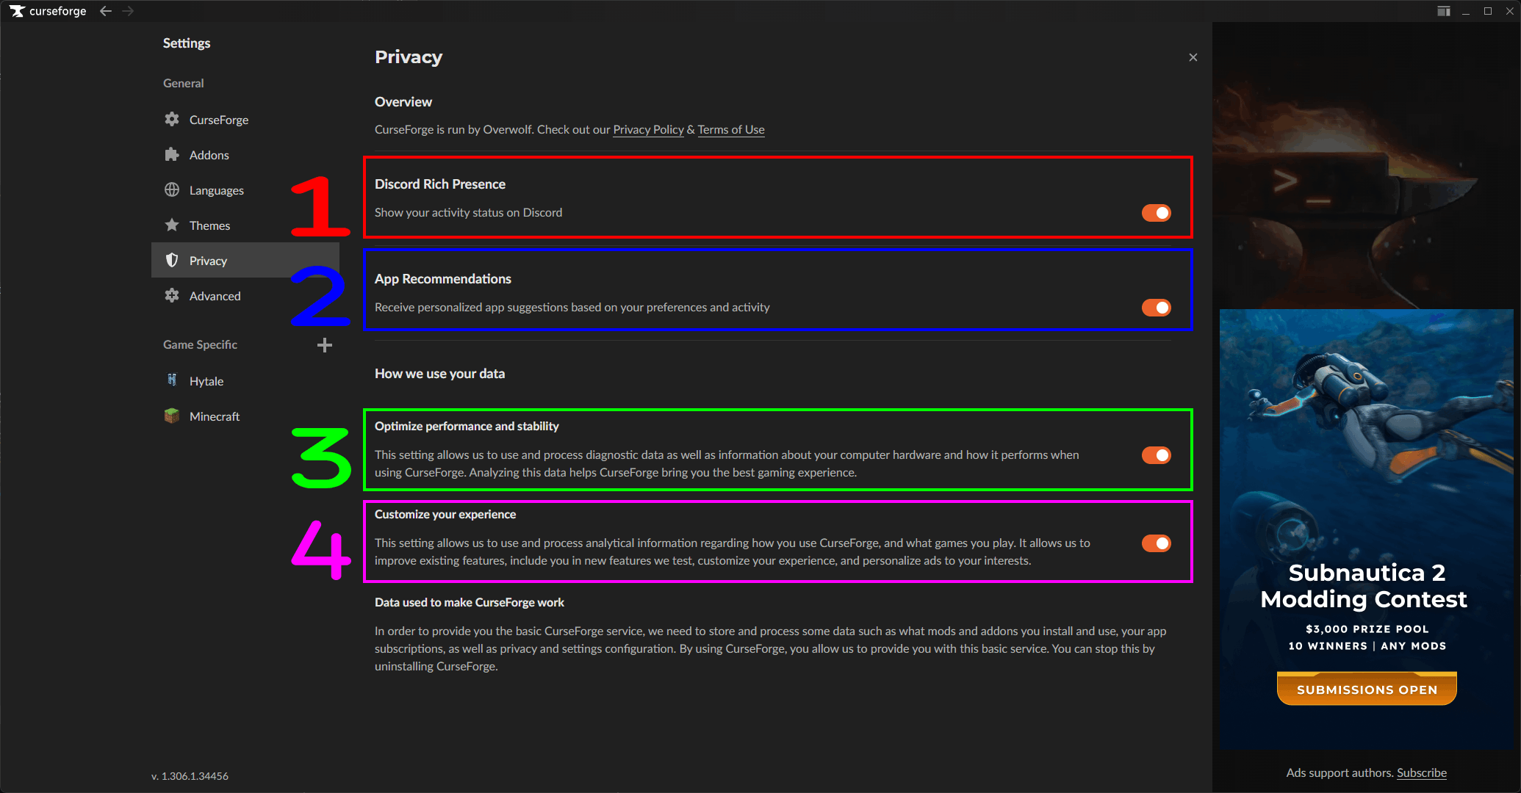
Task: Click the CurseForge gear icon in sidebar
Action: (172, 119)
